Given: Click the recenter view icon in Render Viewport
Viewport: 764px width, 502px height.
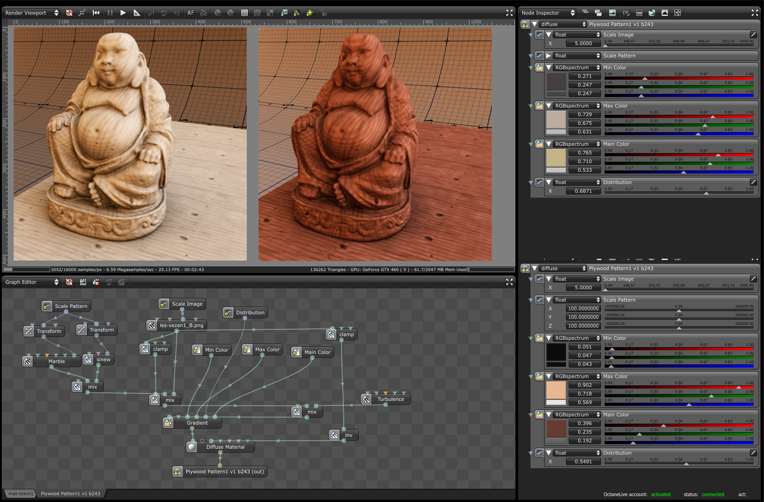Looking at the screenshot, I should click(x=69, y=13).
